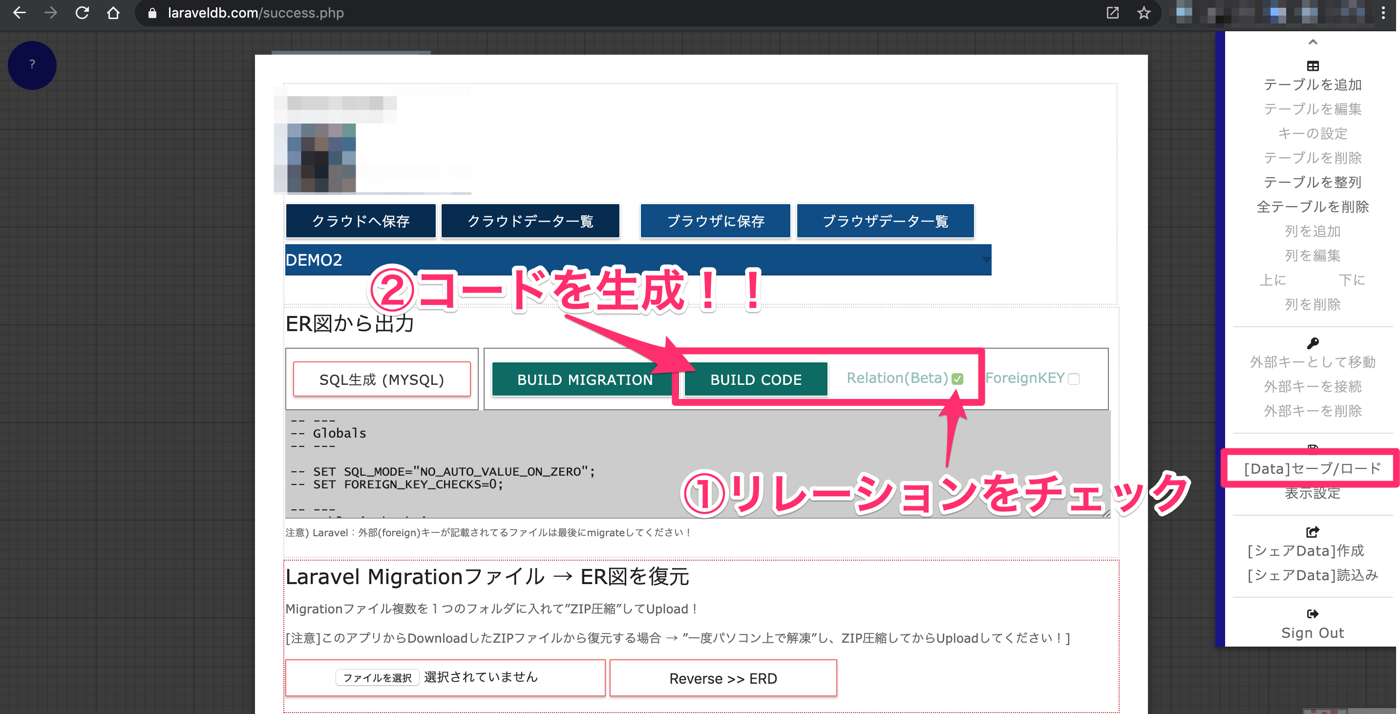Click 列を追加 in the sidebar

click(x=1313, y=231)
